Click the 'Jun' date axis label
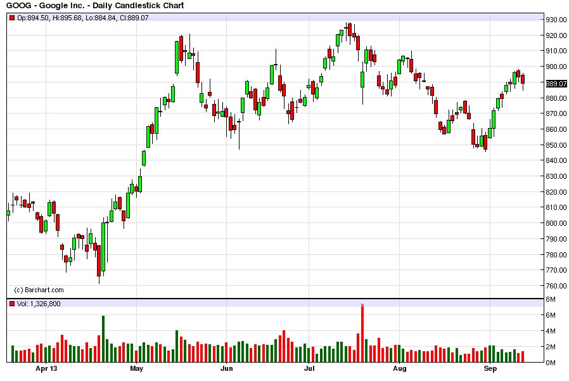This screenshot has height=381, width=569. click(226, 369)
